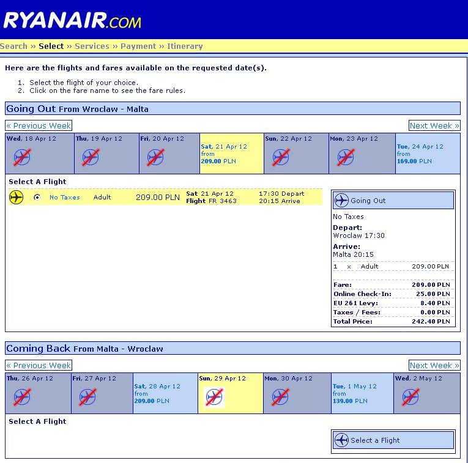Click the no-flight icon under Thu, 19 Apr 12
468x463 pixels.
(91, 157)
